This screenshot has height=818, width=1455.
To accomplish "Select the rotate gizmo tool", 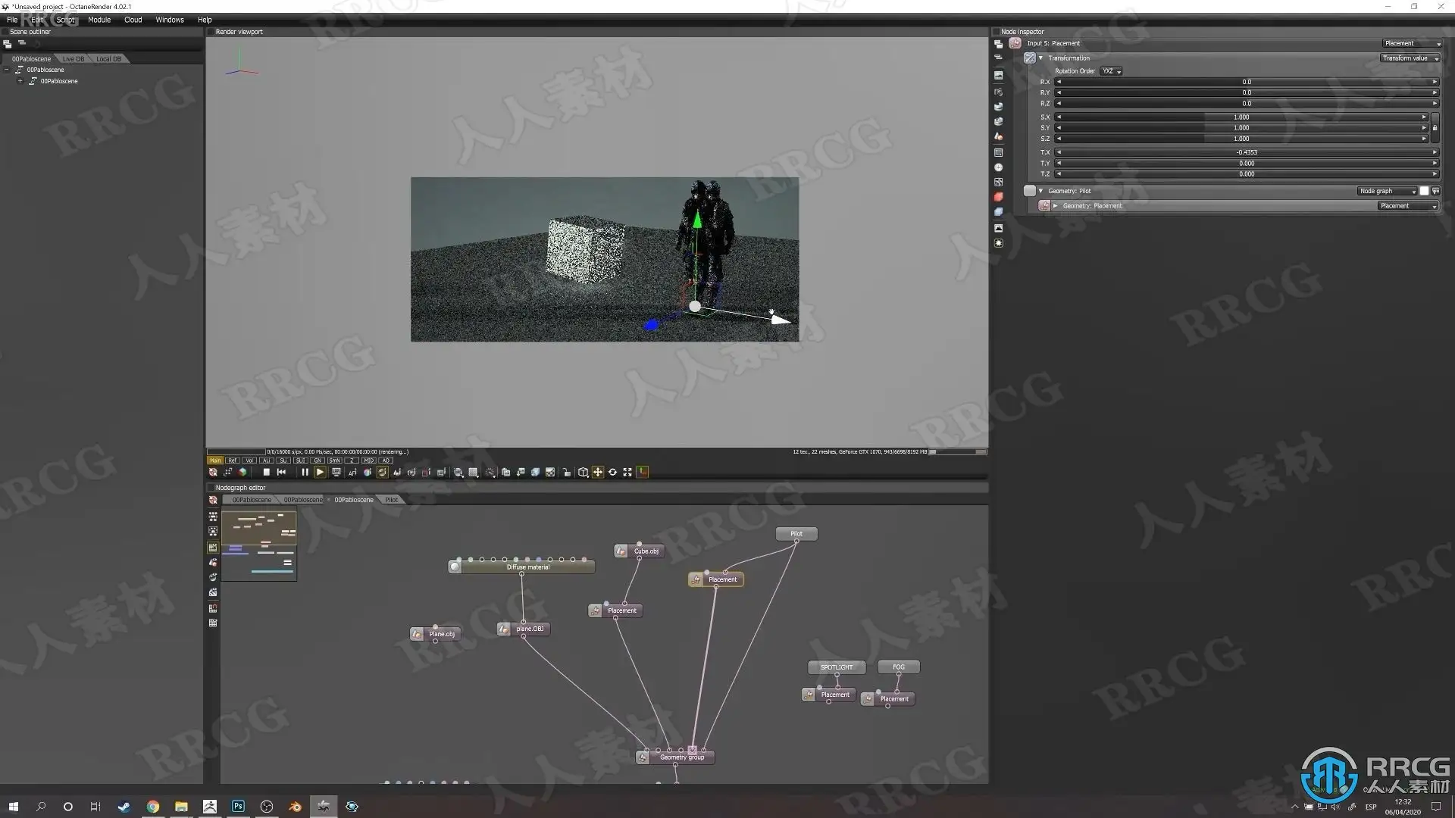I will tap(612, 472).
